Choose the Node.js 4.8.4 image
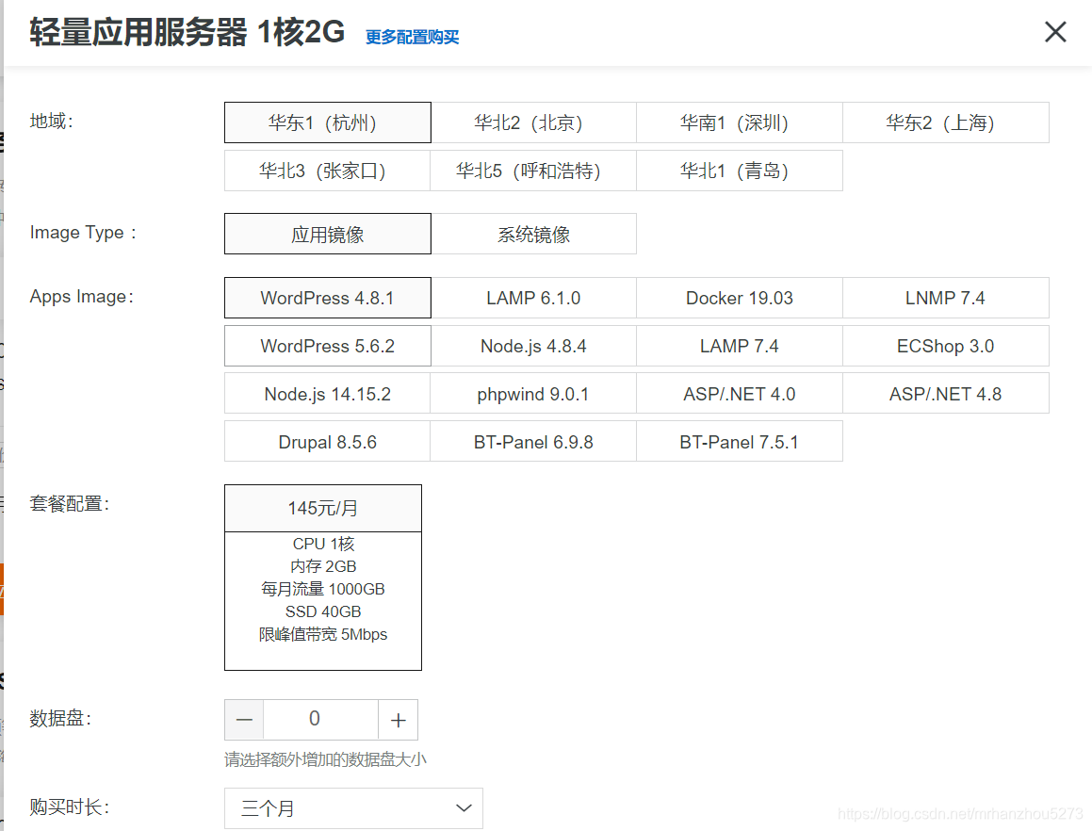 [533, 346]
